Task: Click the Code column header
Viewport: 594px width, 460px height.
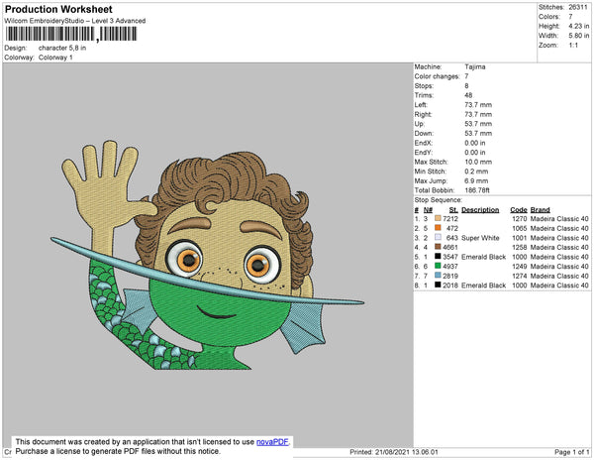Action: coord(519,210)
